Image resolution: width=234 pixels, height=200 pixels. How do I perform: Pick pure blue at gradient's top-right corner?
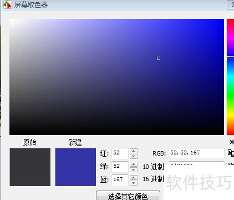[x=223, y=19]
